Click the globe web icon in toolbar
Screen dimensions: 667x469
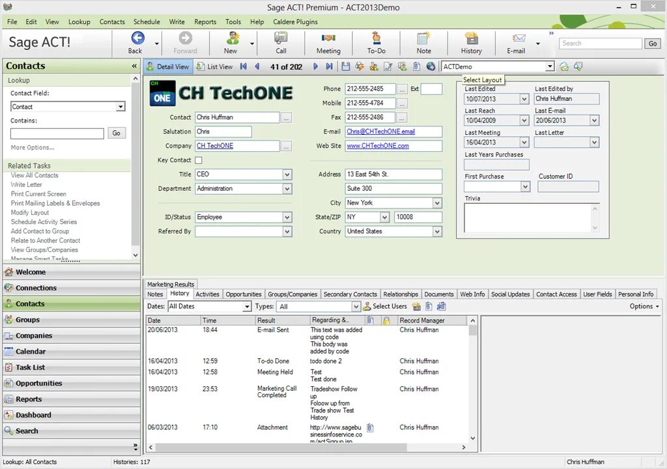(x=431, y=66)
